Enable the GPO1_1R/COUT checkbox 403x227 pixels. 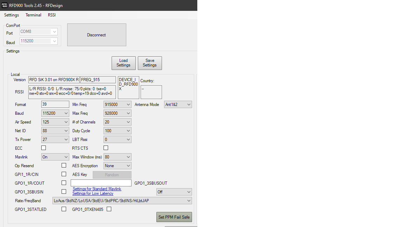click(64, 183)
